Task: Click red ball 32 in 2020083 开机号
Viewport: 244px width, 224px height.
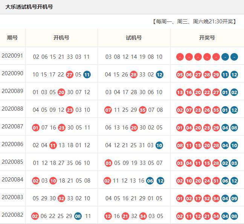Action: [61, 199]
